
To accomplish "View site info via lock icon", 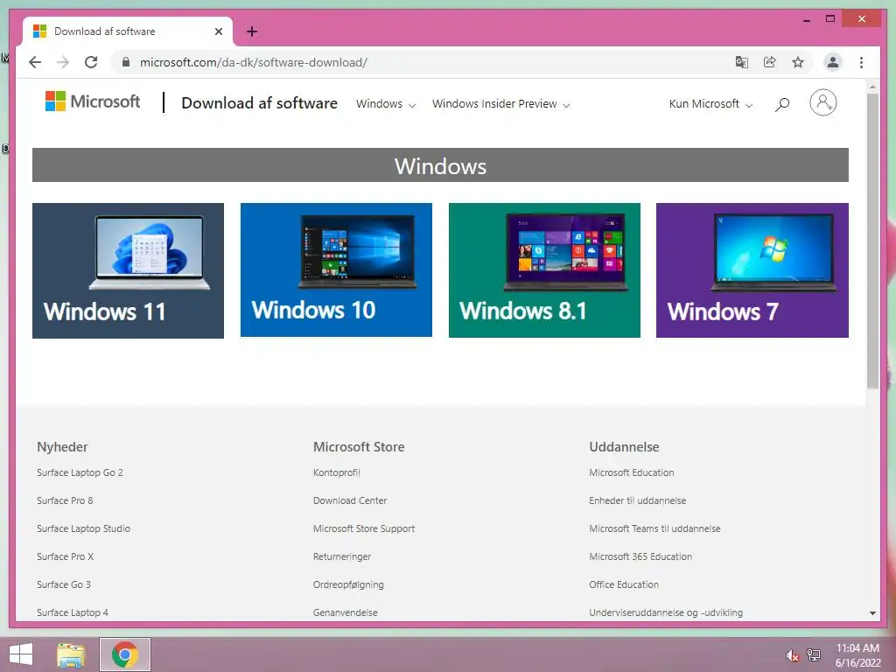I will point(126,62).
